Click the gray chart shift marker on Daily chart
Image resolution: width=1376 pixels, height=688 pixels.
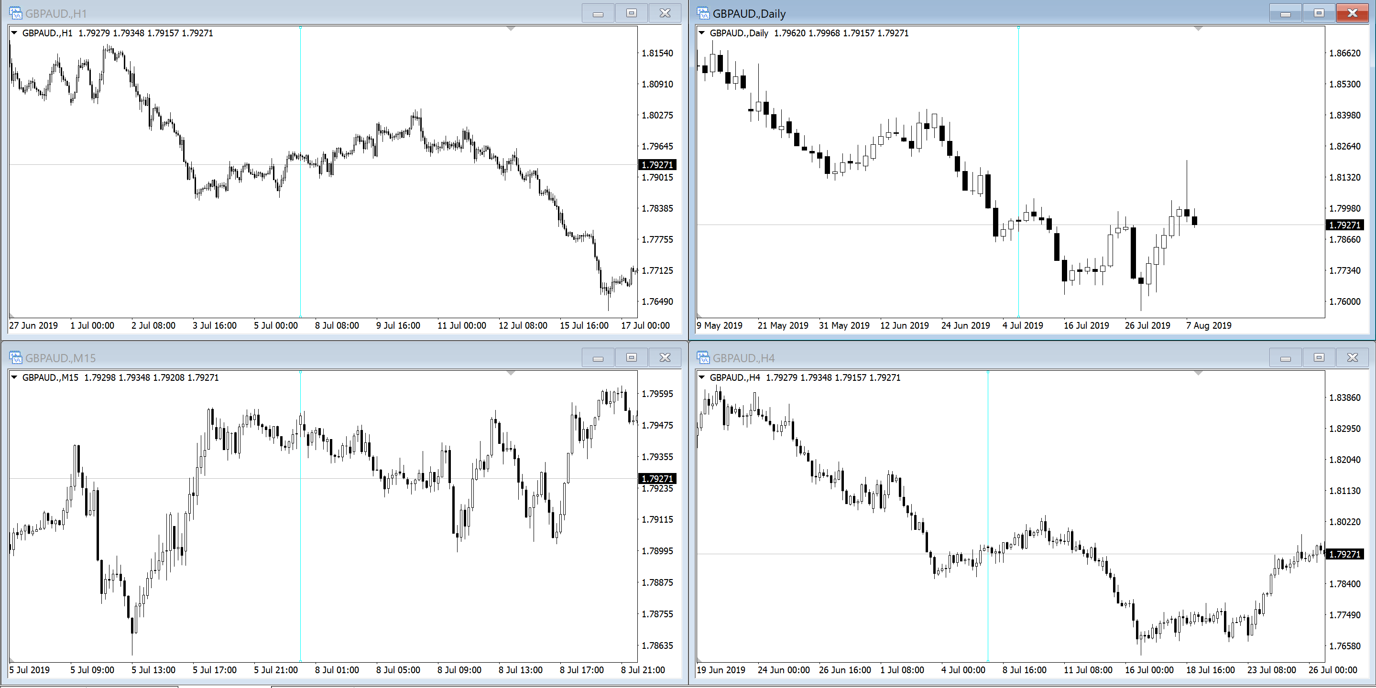click(1198, 28)
